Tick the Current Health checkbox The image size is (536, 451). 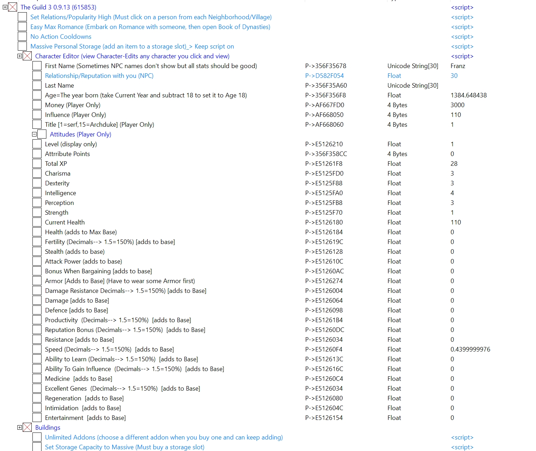[37, 222]
